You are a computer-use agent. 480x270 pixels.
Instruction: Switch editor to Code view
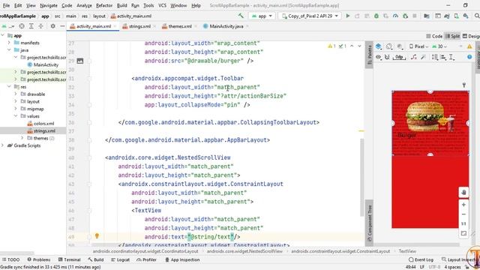click(x=434, y=36)
